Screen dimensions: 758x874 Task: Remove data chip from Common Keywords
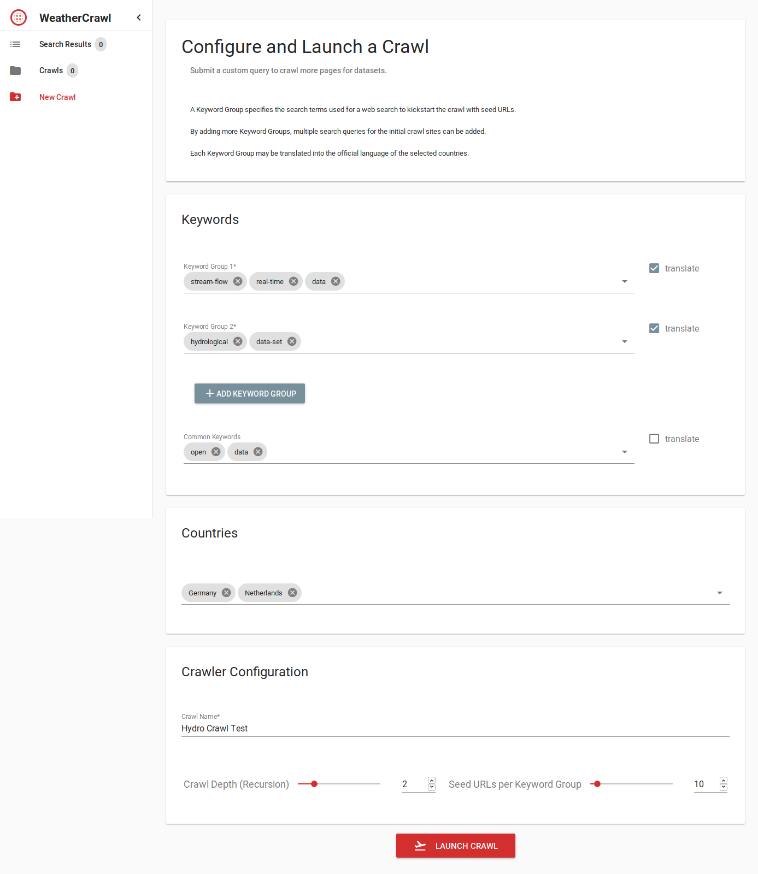coord(258,452)
